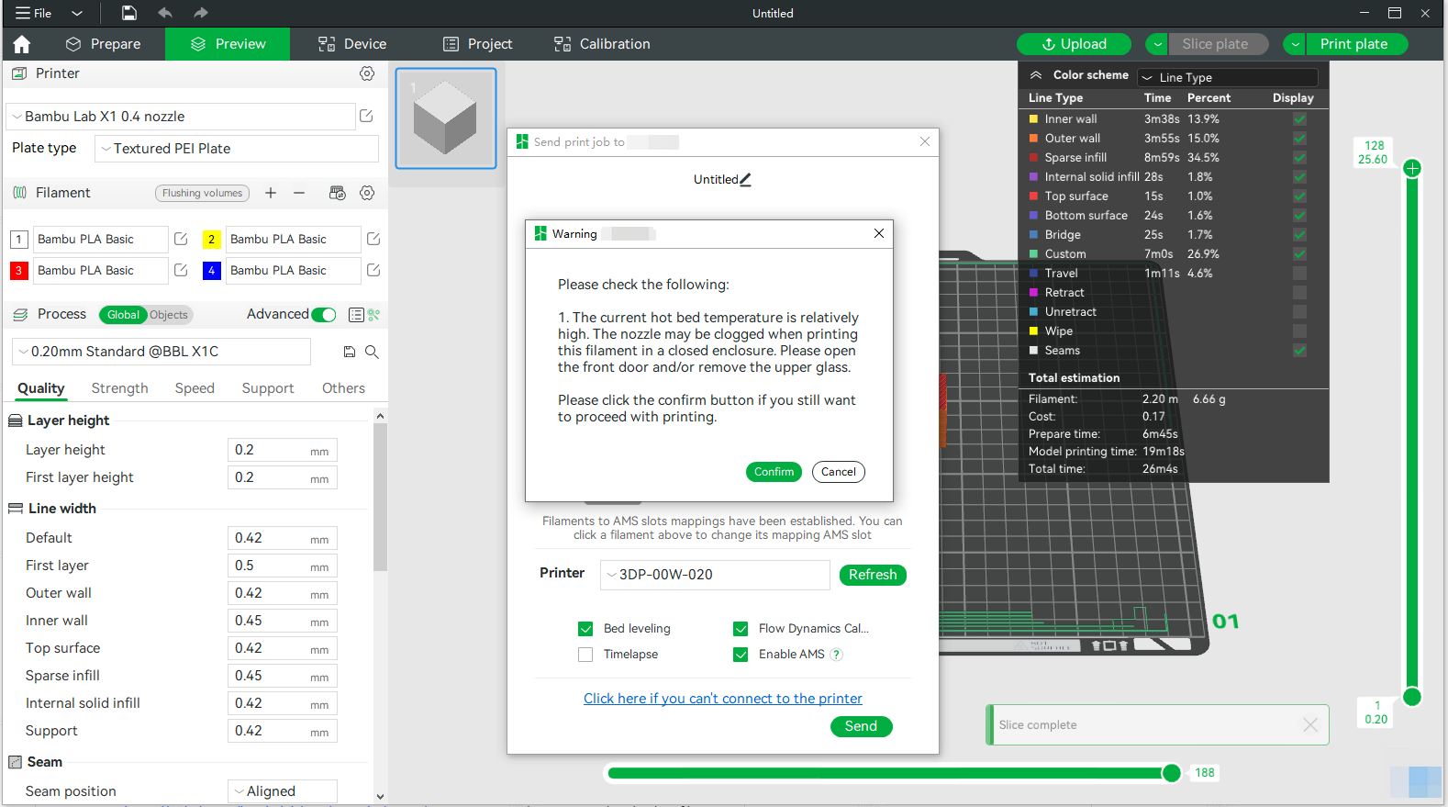
Task: Toggle Inner wall display checkbox
Action: pyautogui.click(x=1300, y=119)
